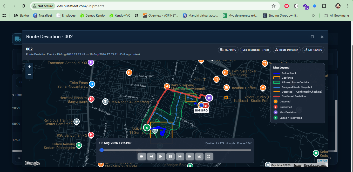Click the Assigned Route Snapshot legend entry

tap(293, 87)
